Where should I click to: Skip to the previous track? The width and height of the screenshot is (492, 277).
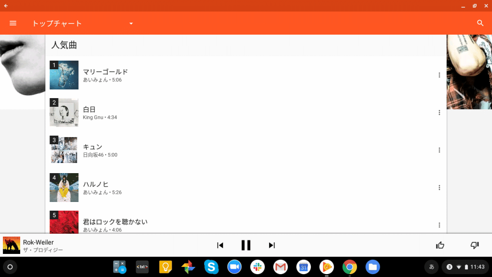tap(220, 245)
